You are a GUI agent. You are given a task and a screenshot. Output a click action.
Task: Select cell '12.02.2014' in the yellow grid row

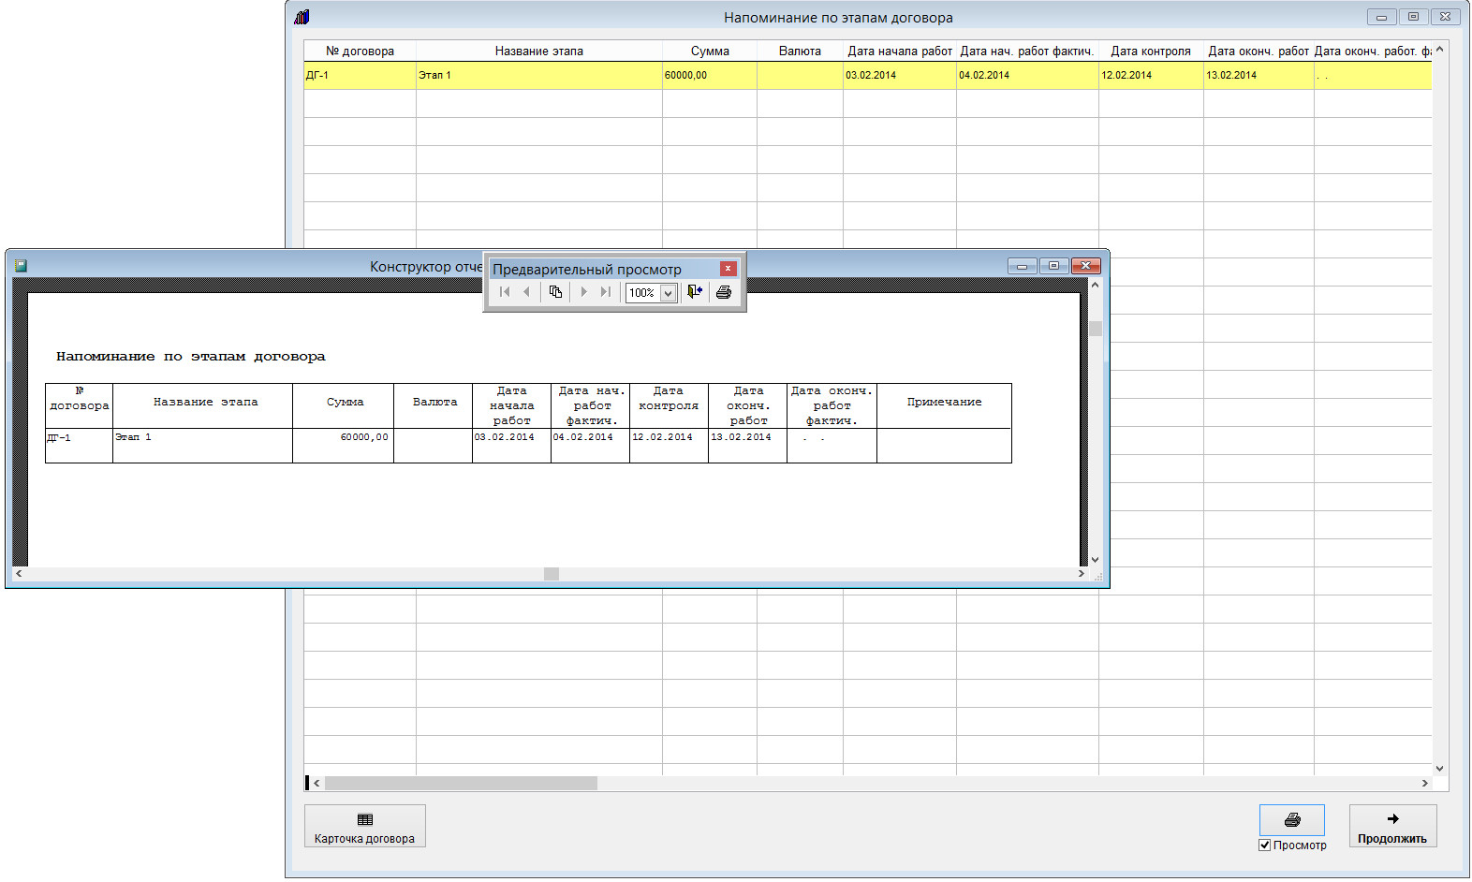click(x=1151, y=76)
